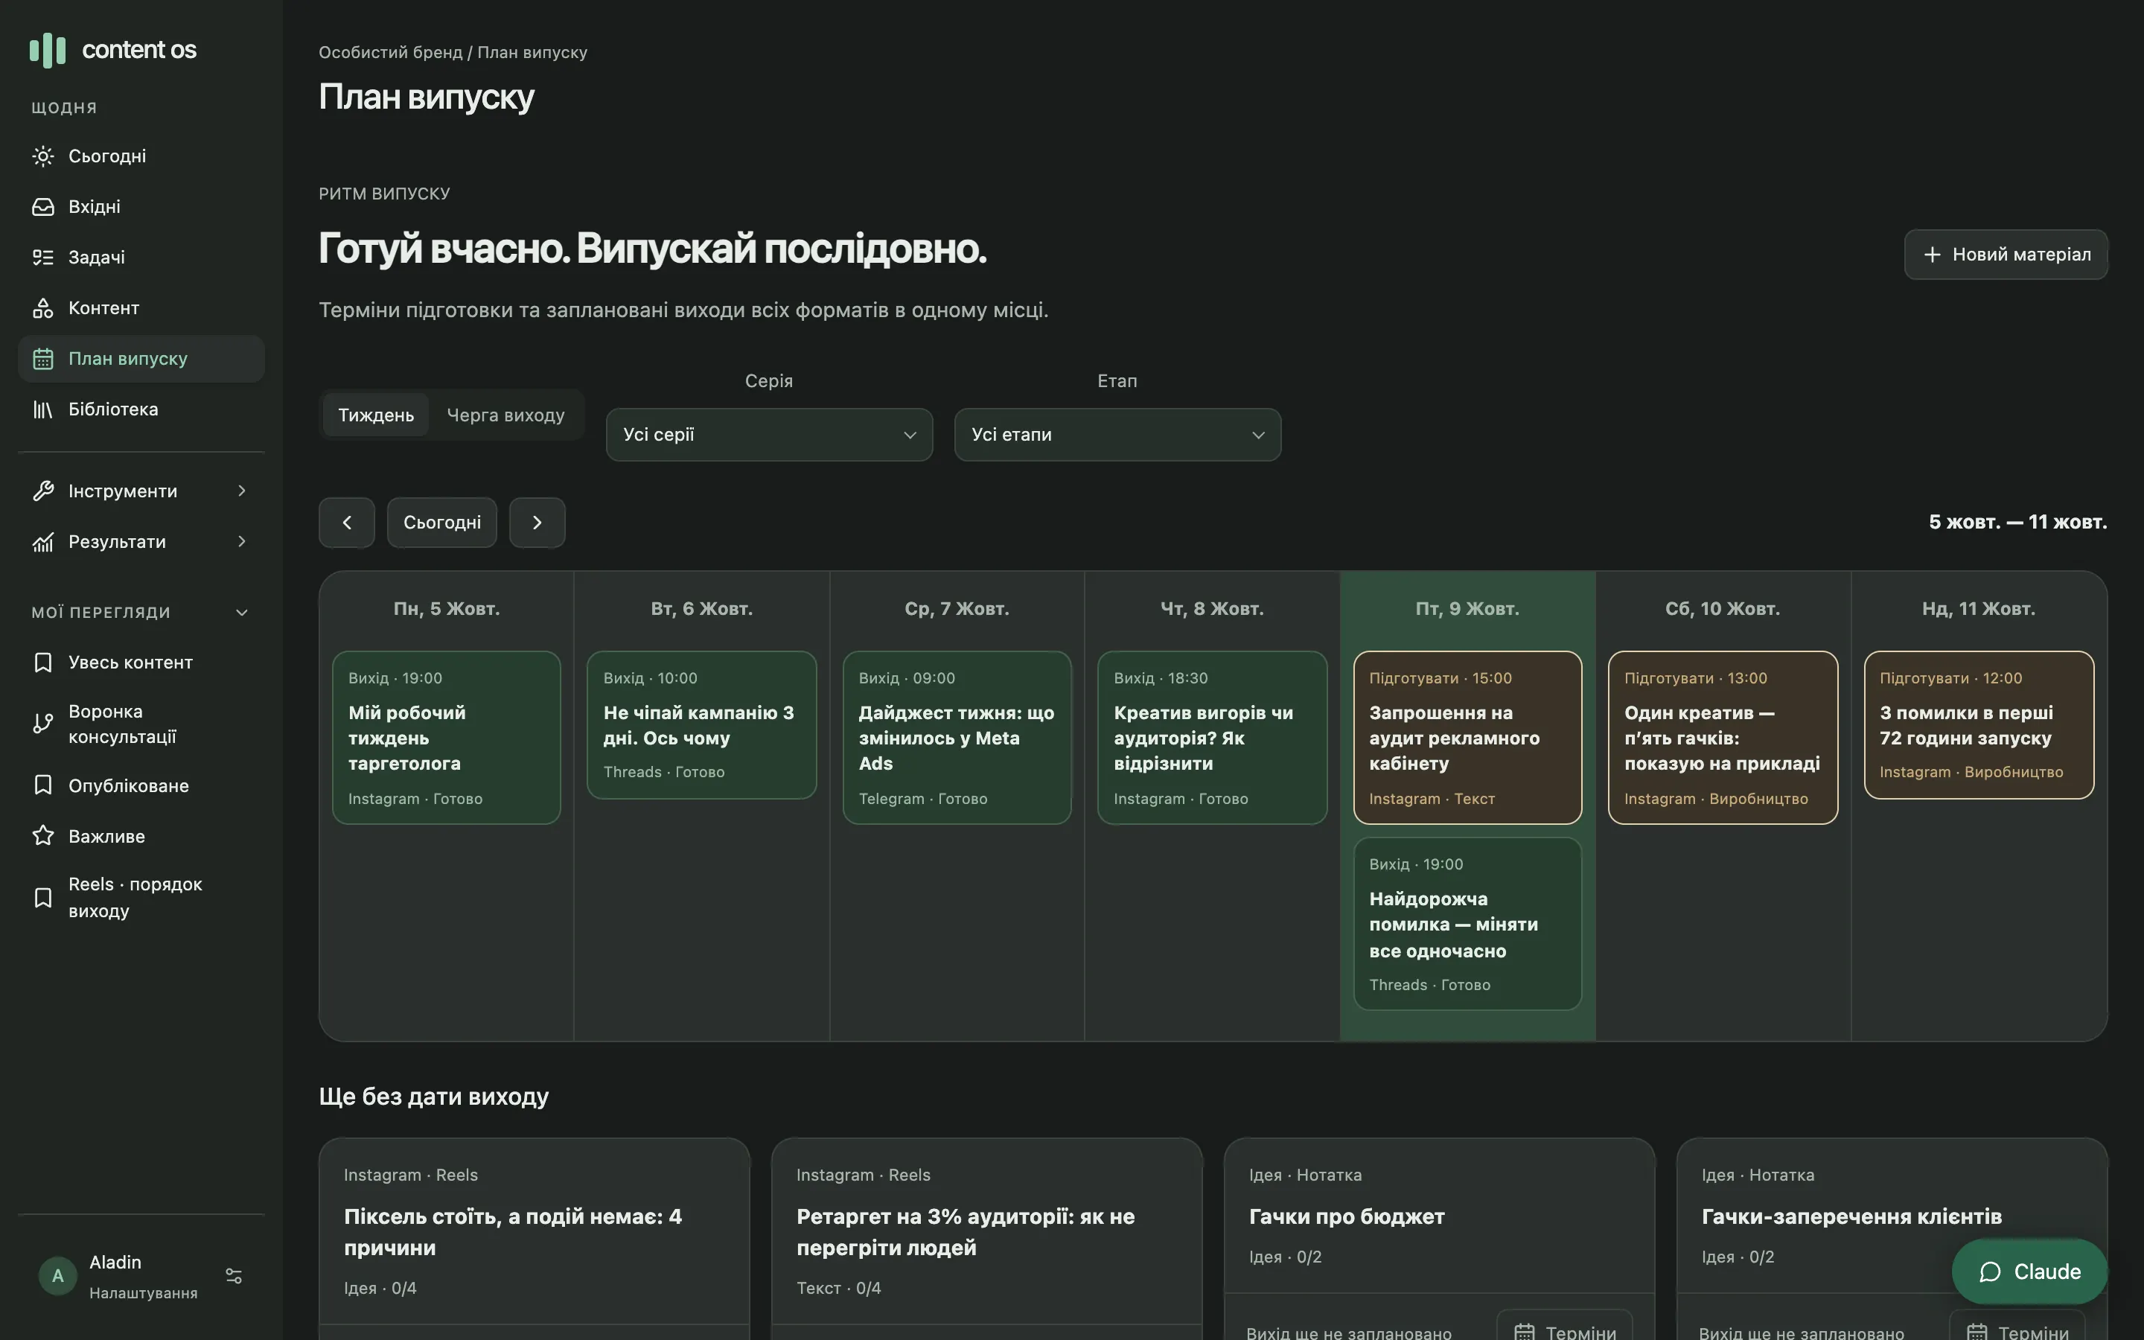Screen dimensions: 2144x1340
Task: Open the Claude chat button
Action: [2029, 1272]
